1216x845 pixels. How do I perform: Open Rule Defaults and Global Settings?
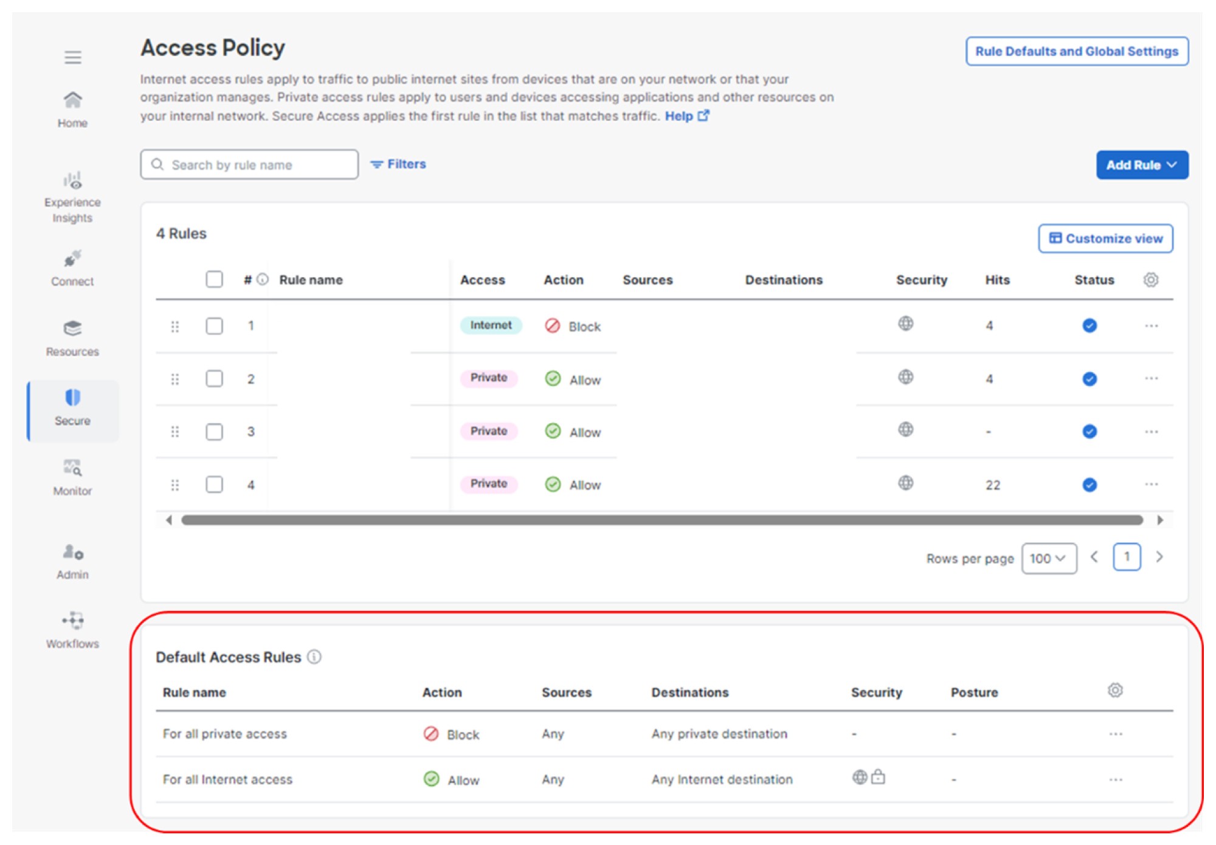click(x=1077, y=51)
